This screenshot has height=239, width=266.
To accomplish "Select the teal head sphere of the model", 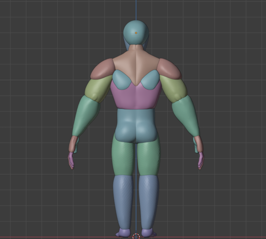I will click(x=136, y=32).
